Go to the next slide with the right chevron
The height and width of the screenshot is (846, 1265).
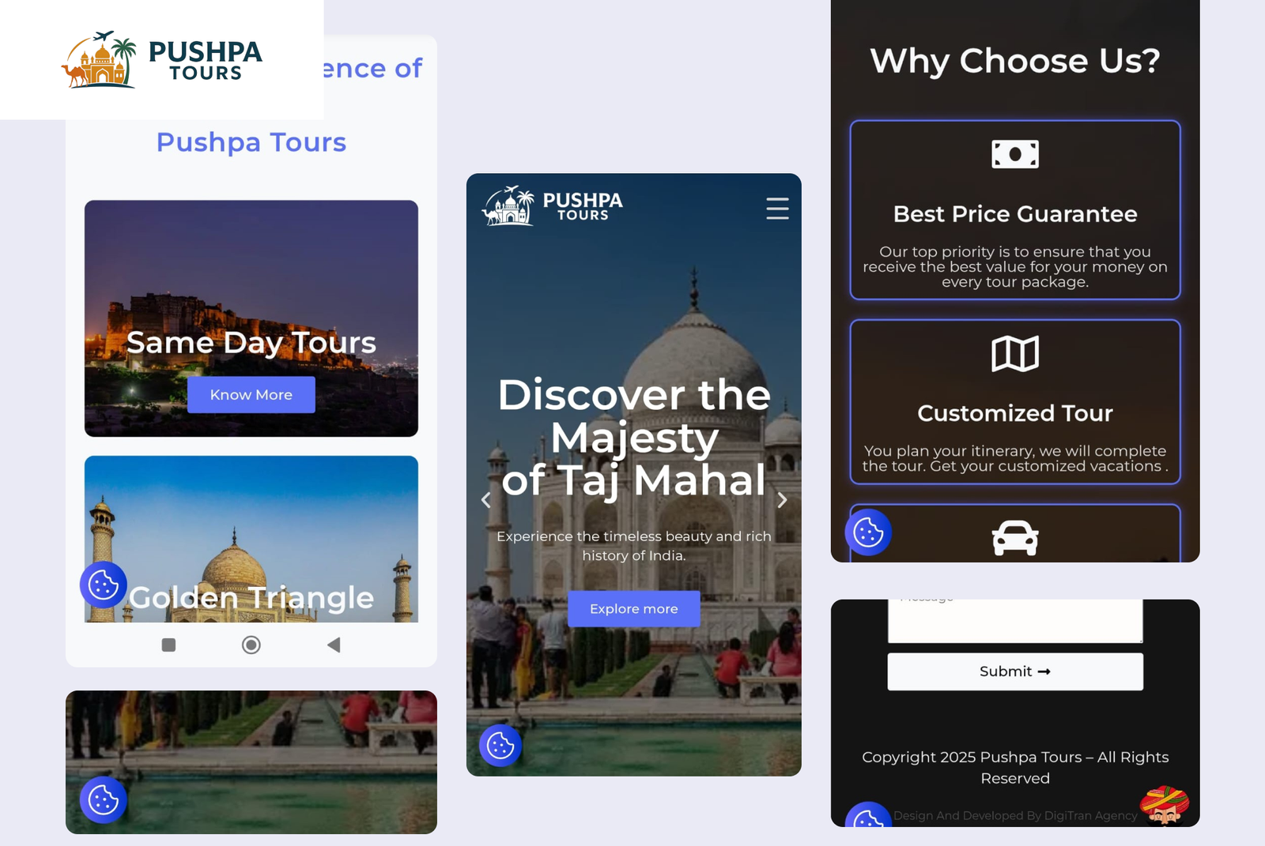pos(782,500)
